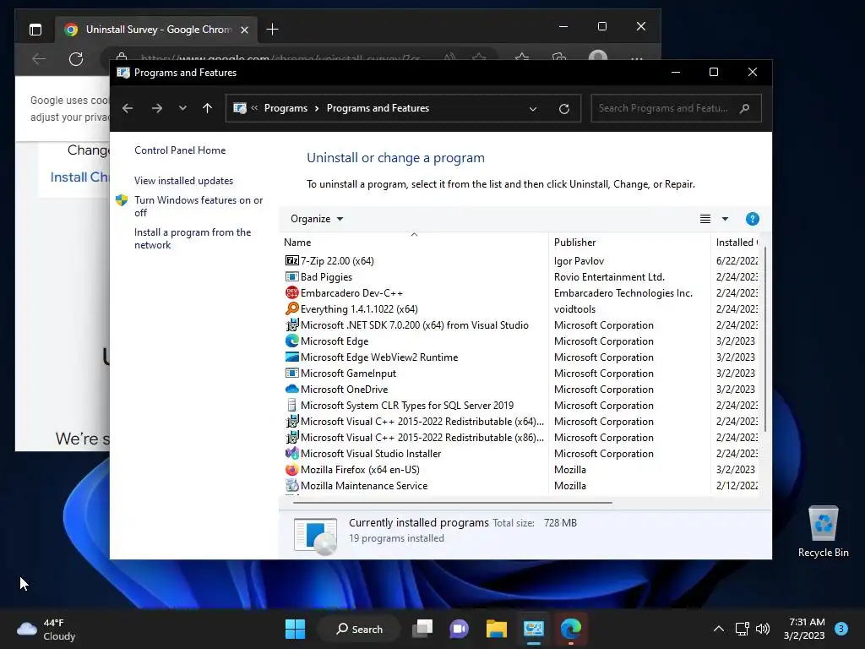The height and width of the screenshot is (649, 865).
Task: Click the Microsoft GameInput icon
Action: (291, 373)
